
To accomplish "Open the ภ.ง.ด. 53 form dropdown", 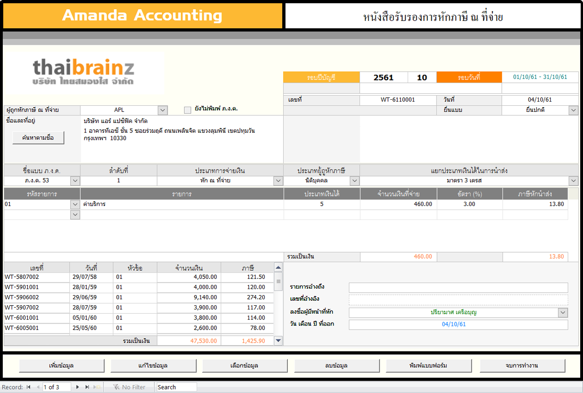I will (75, 181).
